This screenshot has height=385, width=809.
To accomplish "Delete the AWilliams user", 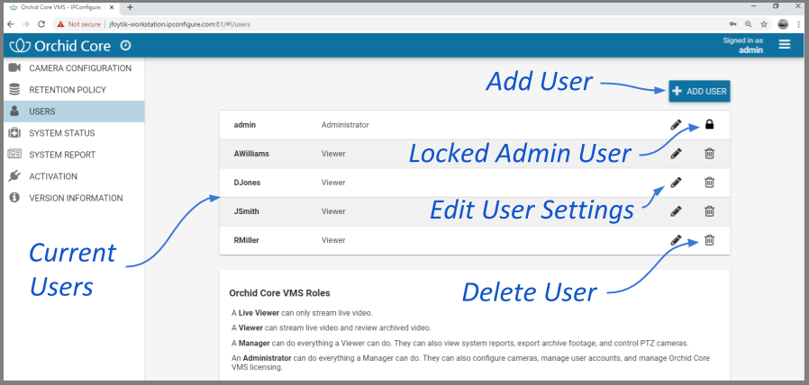I will tap(709, 154).
